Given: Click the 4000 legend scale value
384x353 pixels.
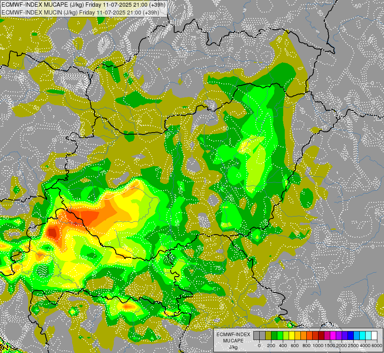Looking at the screenshot, I should click(365, 346).
